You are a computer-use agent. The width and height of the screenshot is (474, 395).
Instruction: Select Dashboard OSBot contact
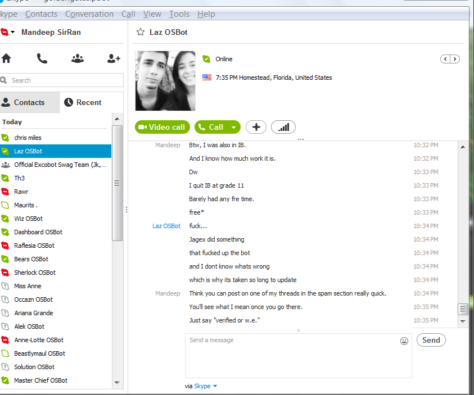(56, 232)
